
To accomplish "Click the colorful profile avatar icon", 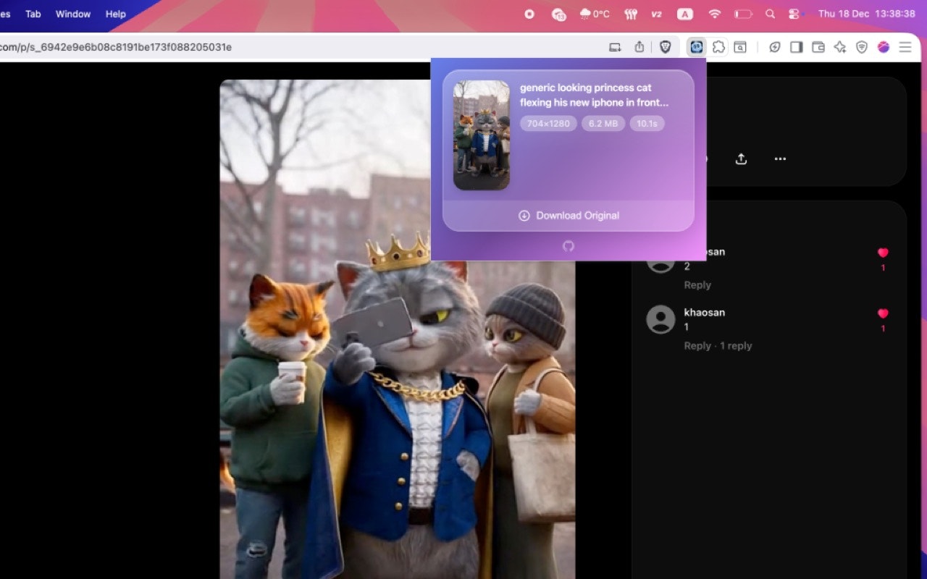I will pos(884,47).
